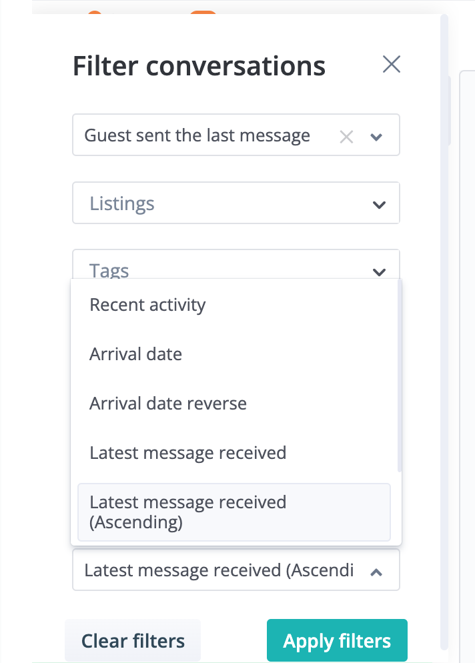Screen dimensions: 475x663
Task: Click the Tags input field text
Action: pos(109,271)
